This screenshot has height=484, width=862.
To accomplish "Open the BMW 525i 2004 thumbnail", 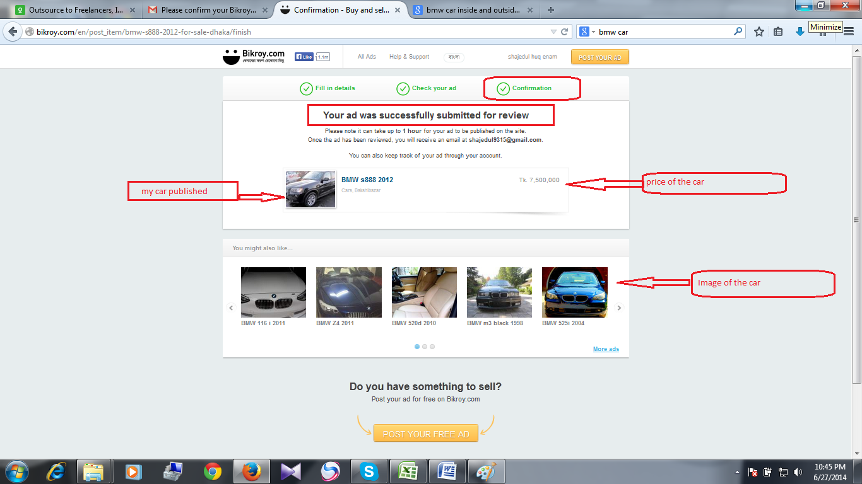I will click(575, 292).
